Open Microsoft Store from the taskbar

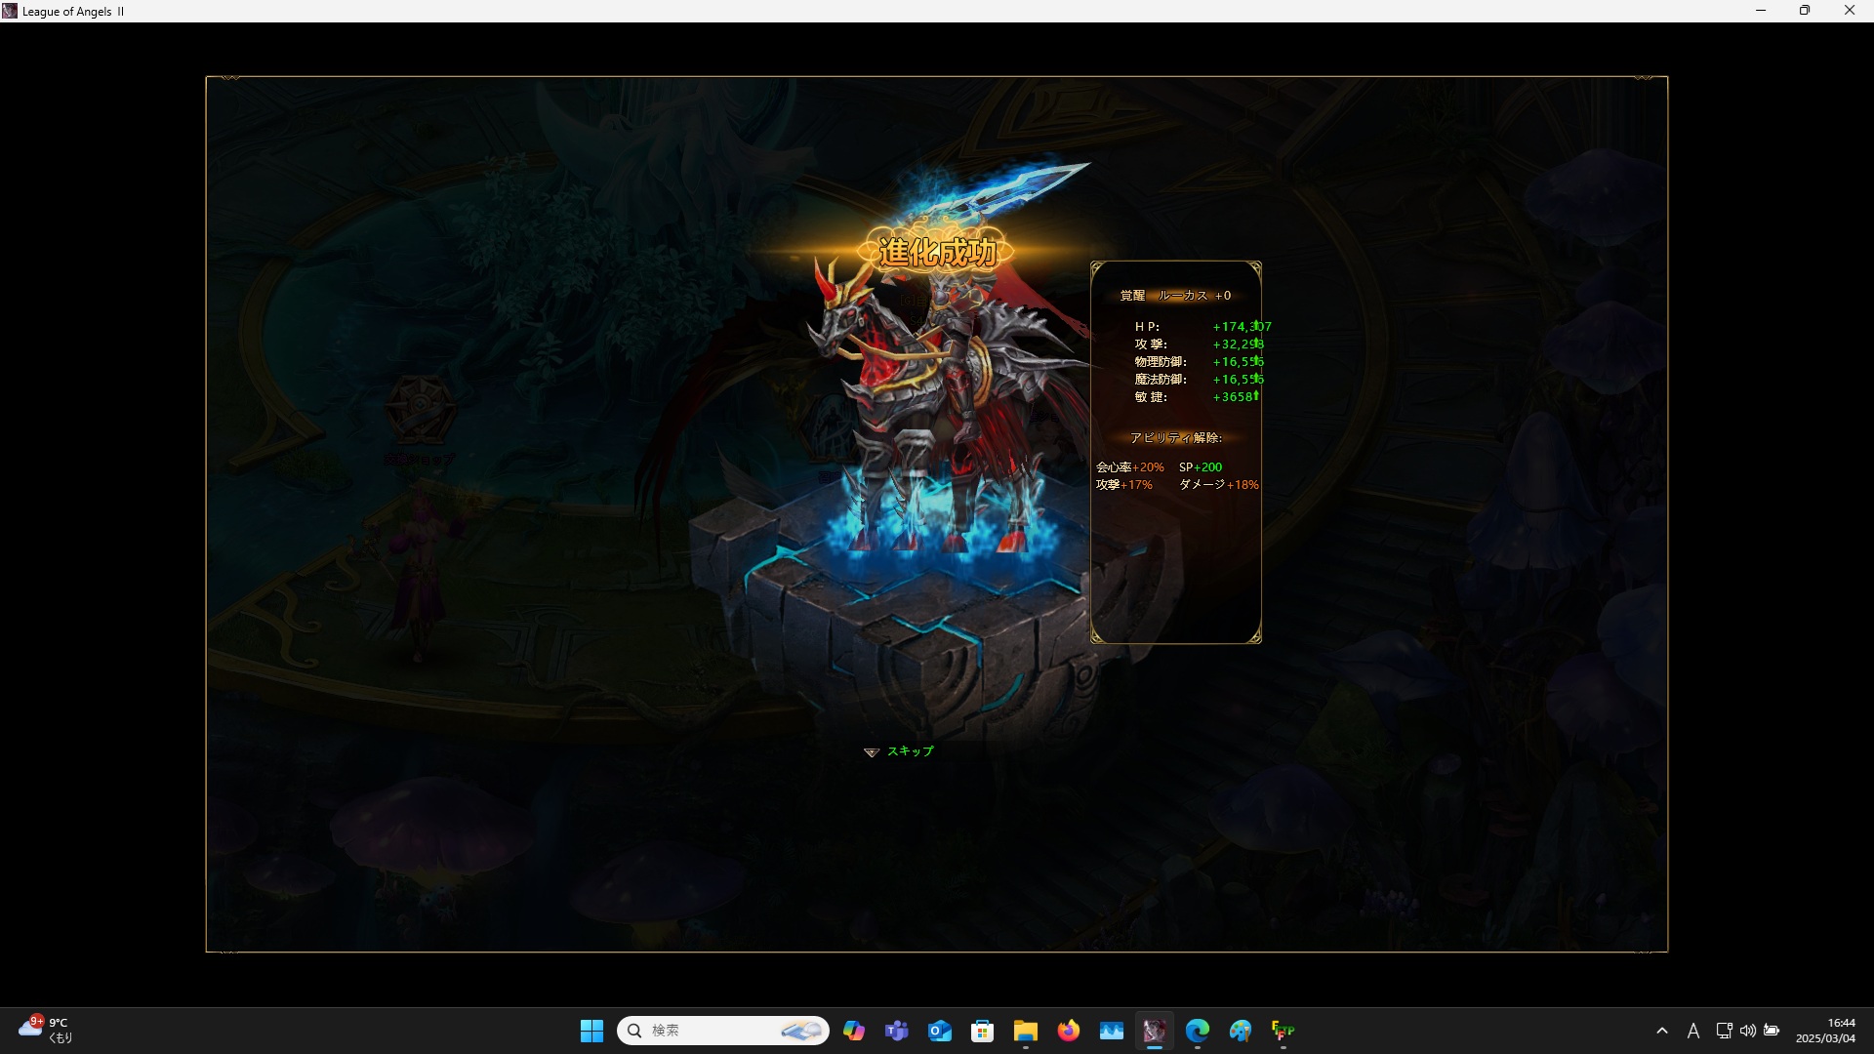coord(982,1031)
